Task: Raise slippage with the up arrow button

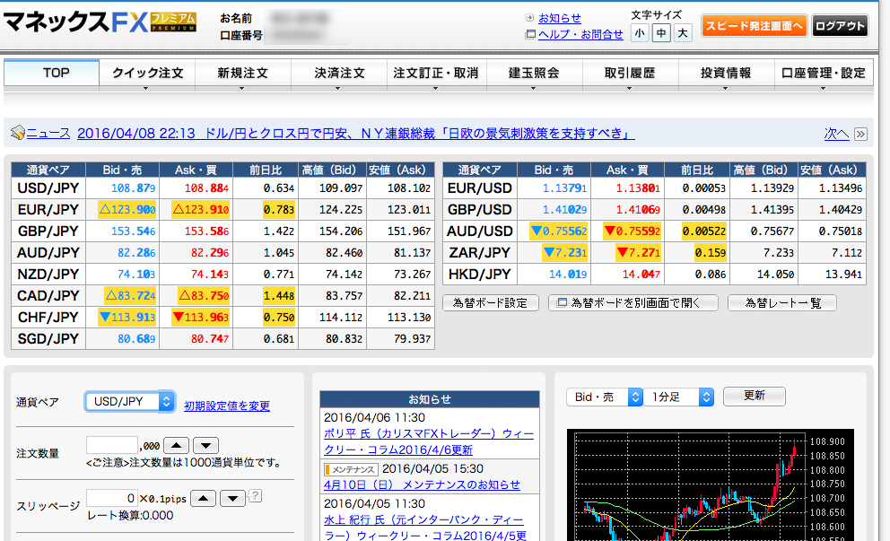Action: (x=204, y=498)
